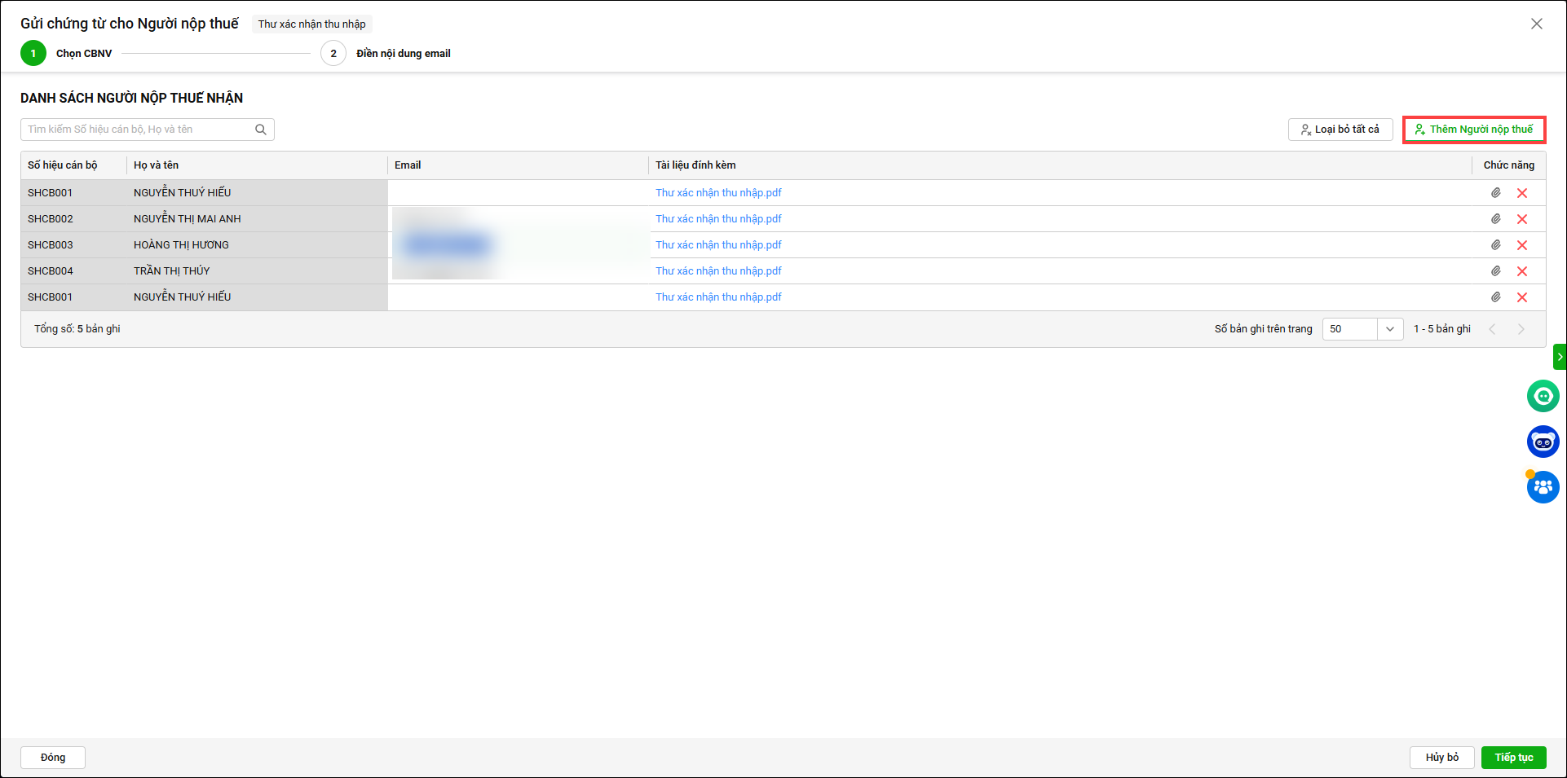Expand the green side panel arrow
Screen dimensions: 1567x778
pos(1560,357)
